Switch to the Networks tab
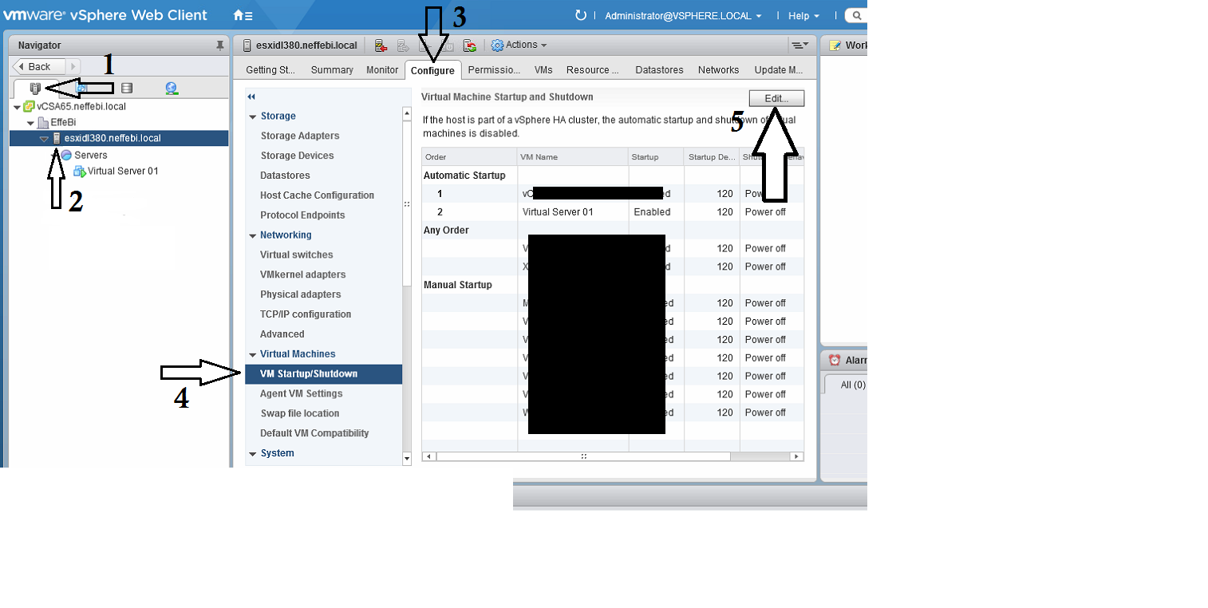Viewport: 1208px width, 608px height. click(718, 70)
